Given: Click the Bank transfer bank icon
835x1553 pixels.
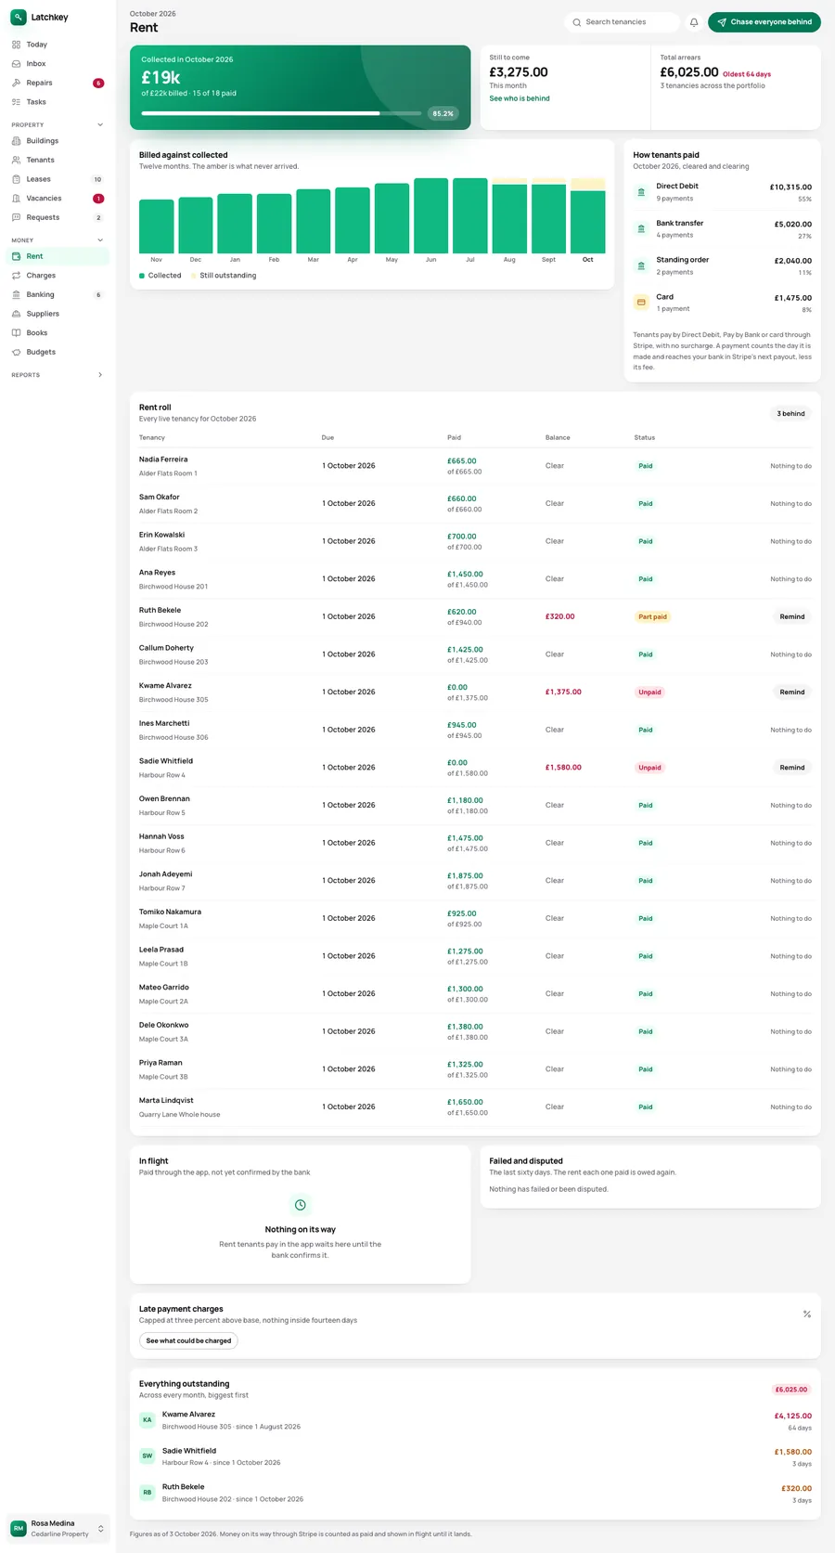Looking at the screenshot, I should (x=641, y=228).
